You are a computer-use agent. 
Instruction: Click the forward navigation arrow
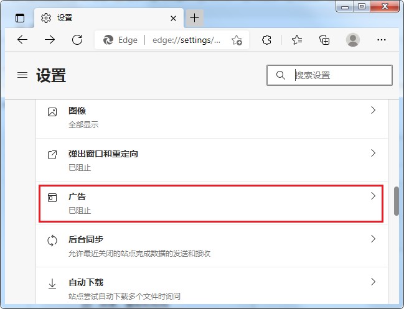pos(50,40)
